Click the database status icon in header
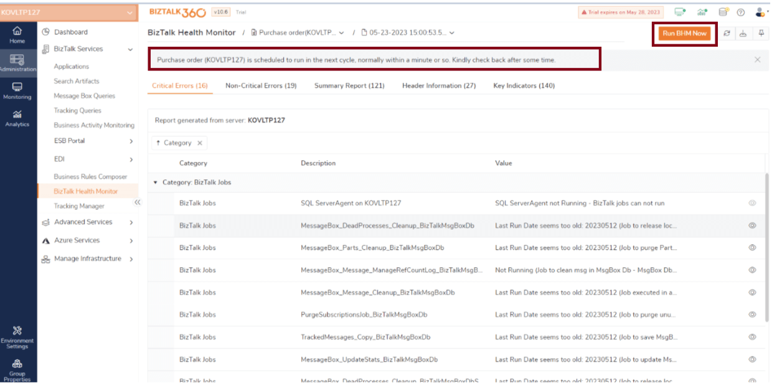This screenshot has width=777, height=383. pyautogui.click(x=722, y=12)
